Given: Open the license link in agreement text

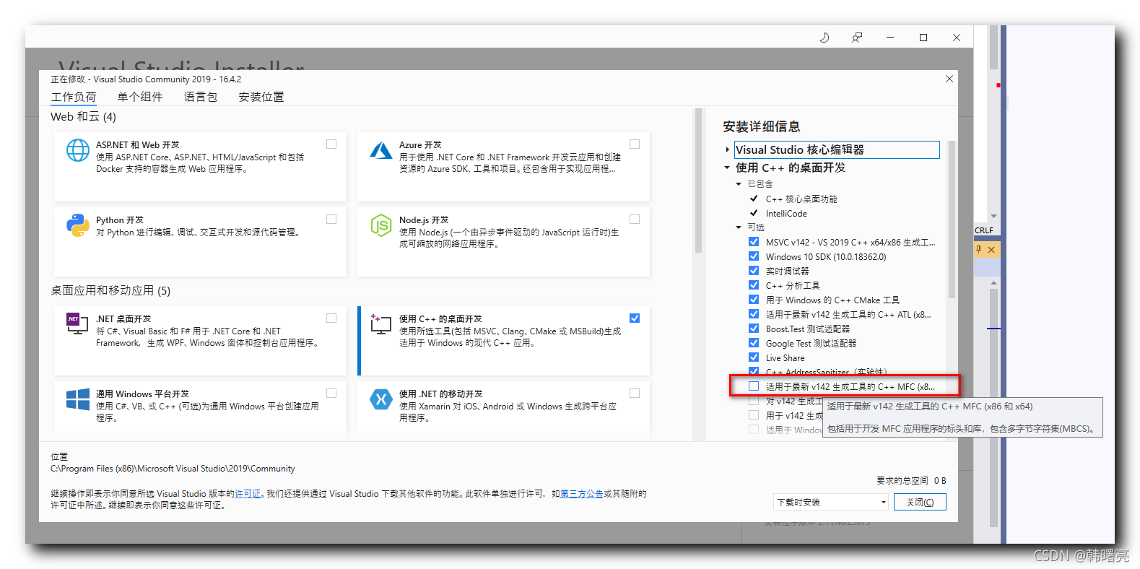Looking at the screenshot, I should [248, 494].
